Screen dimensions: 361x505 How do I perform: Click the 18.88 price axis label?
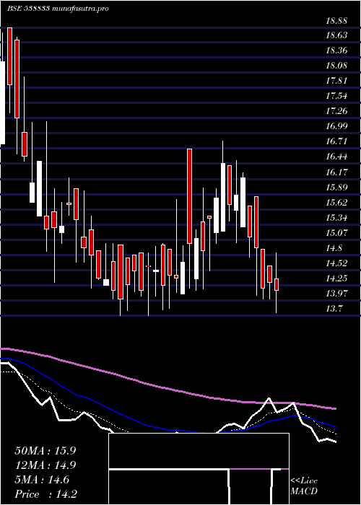tap(336, 21)
